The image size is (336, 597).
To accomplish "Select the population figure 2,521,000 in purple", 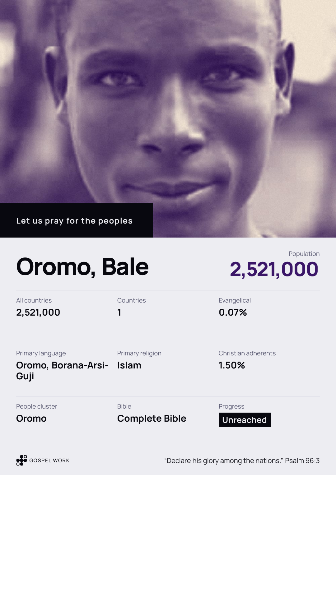I will click(x=274, y=269).
